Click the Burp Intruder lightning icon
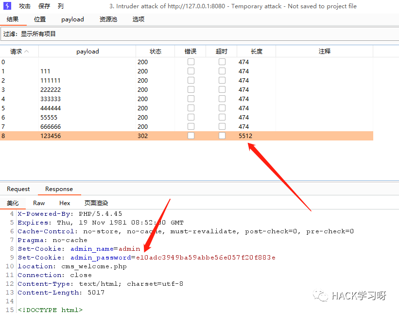Screen dimensions: 399x313 click(x=7, y=6)
